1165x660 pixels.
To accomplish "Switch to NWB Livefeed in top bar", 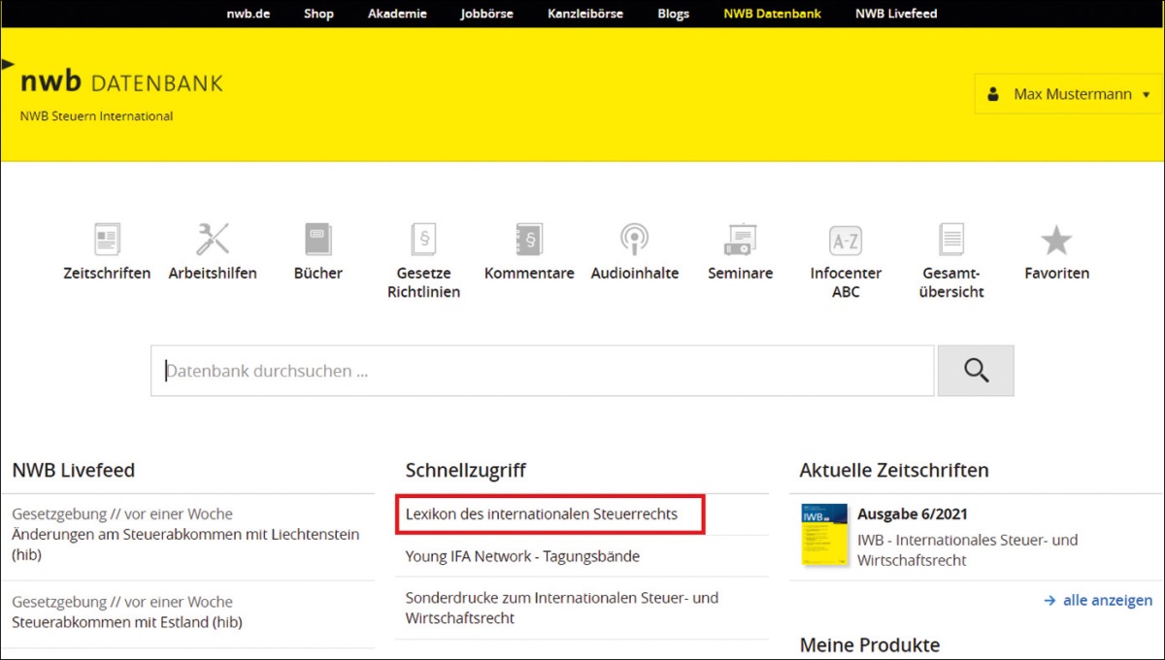I will tap(896, 14).
